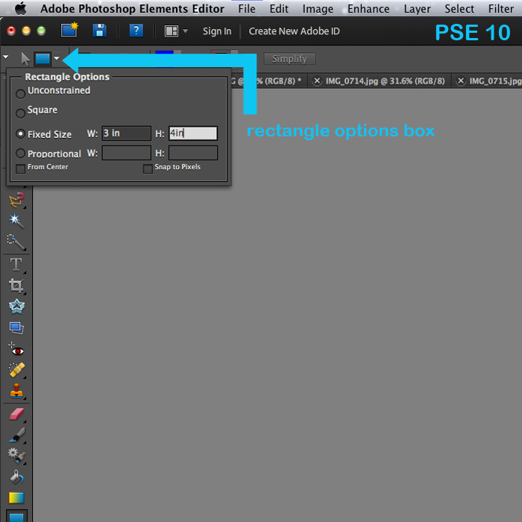The image size is (522, 522).
Task: Open the Filter menu
Action: [x=500, y=9]
